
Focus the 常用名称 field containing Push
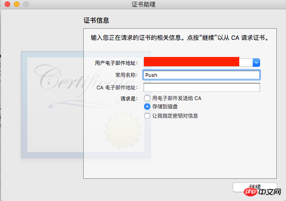pyautogui.click(x=202, y=75)
